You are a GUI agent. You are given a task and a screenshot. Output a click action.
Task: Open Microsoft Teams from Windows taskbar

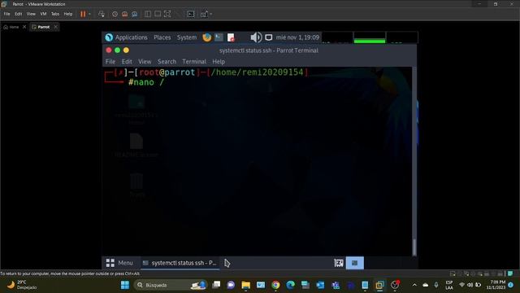pyautogui.click(x=336, y=285)
